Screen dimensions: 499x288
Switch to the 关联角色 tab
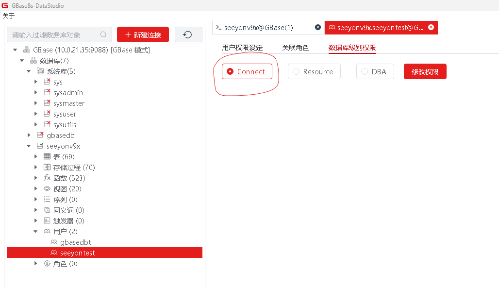click(295, 48)
